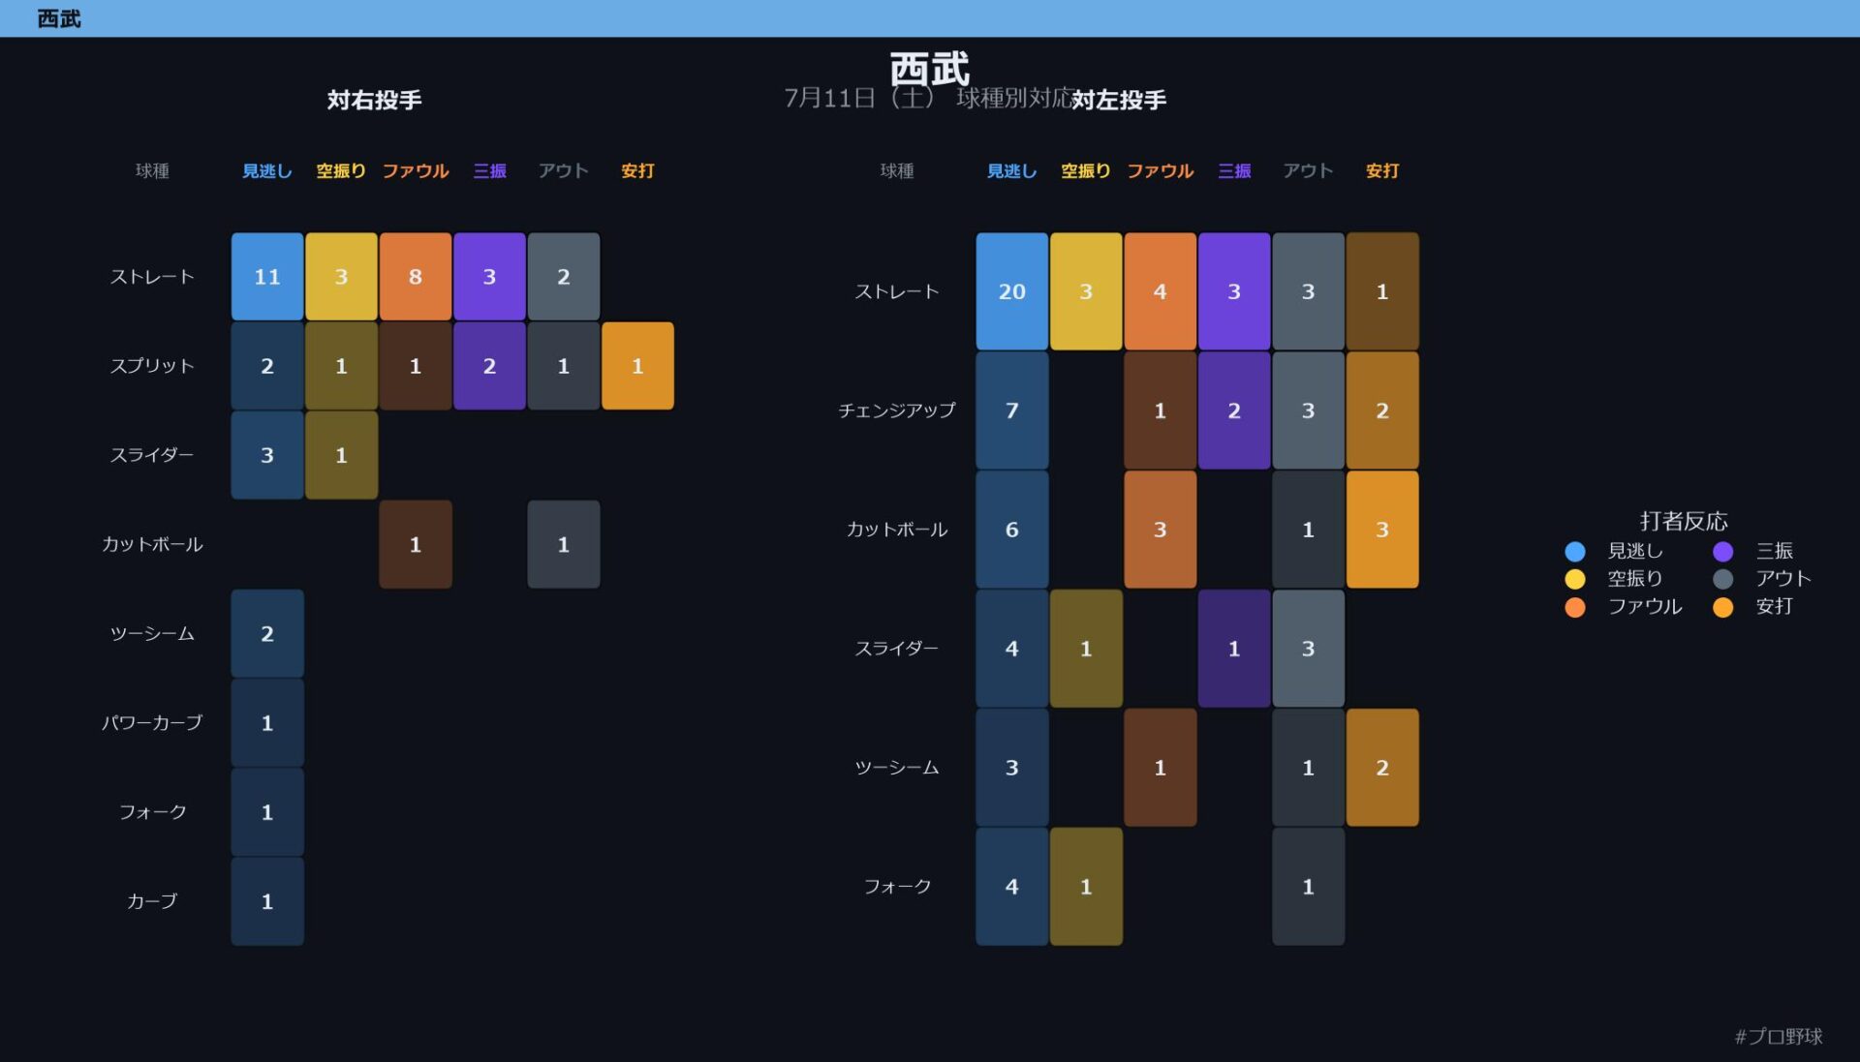This screenshot has width=1860, height=1062.
Task: Click the blue 見逃し legend dot
Action: tap(1575, 552)
